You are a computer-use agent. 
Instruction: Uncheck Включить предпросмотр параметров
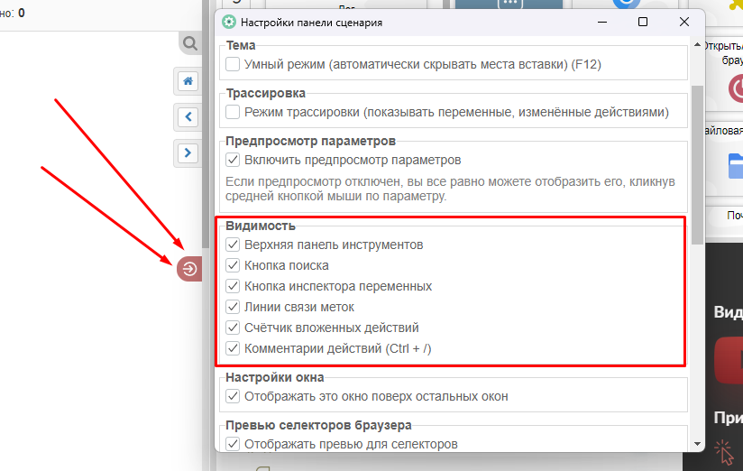(x=233, y=160)
